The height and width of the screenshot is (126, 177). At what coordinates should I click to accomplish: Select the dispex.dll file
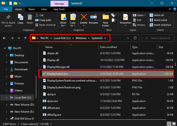click(x=107, y=53)
